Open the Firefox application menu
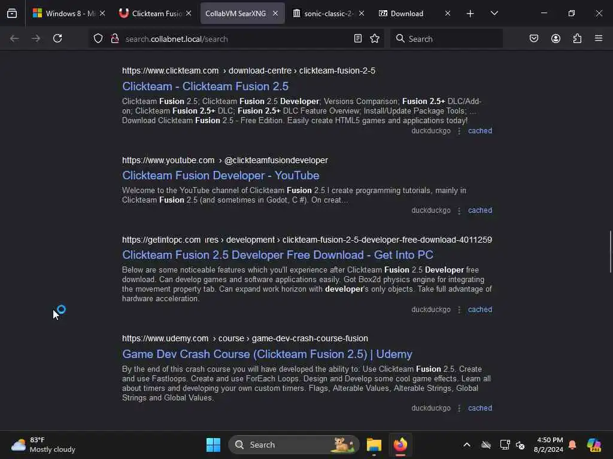Viewport: 613px width, 459px height. tap(599, 38)
